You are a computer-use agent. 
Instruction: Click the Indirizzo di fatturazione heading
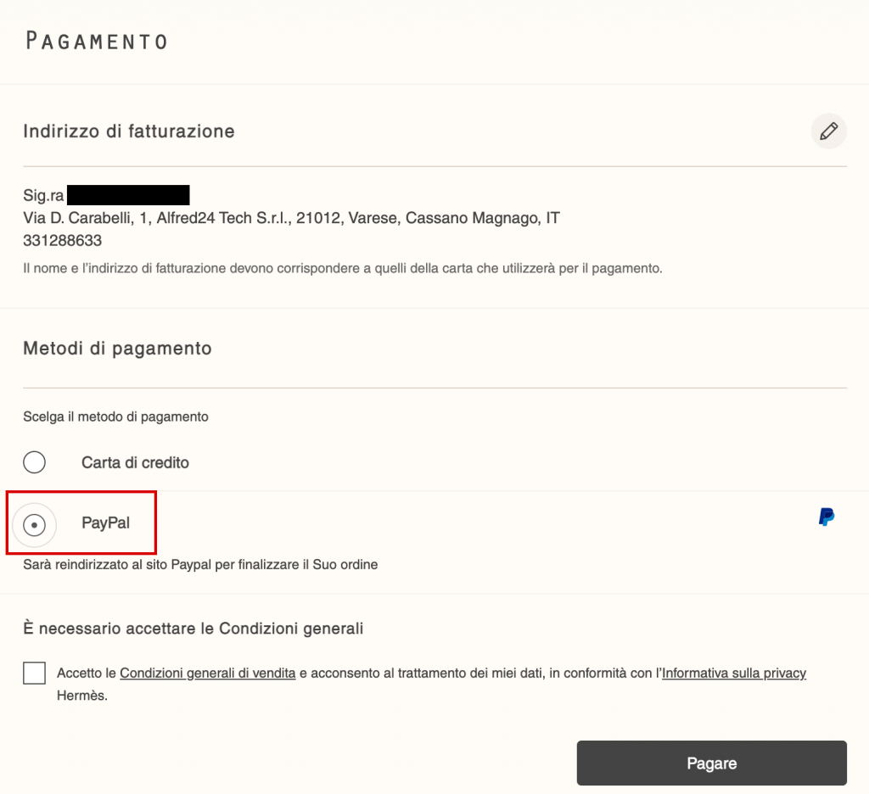pyautogui.click(x=129, y=131)
